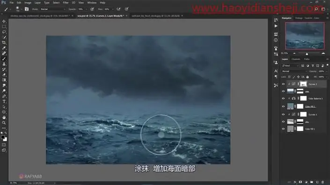330x185 pixels.
Task: Open the layer Opacity dropdown arrow
Action: coord(326,71)
